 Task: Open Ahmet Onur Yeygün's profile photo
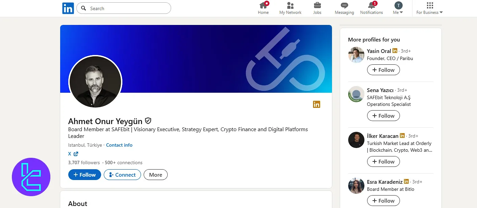95,82
